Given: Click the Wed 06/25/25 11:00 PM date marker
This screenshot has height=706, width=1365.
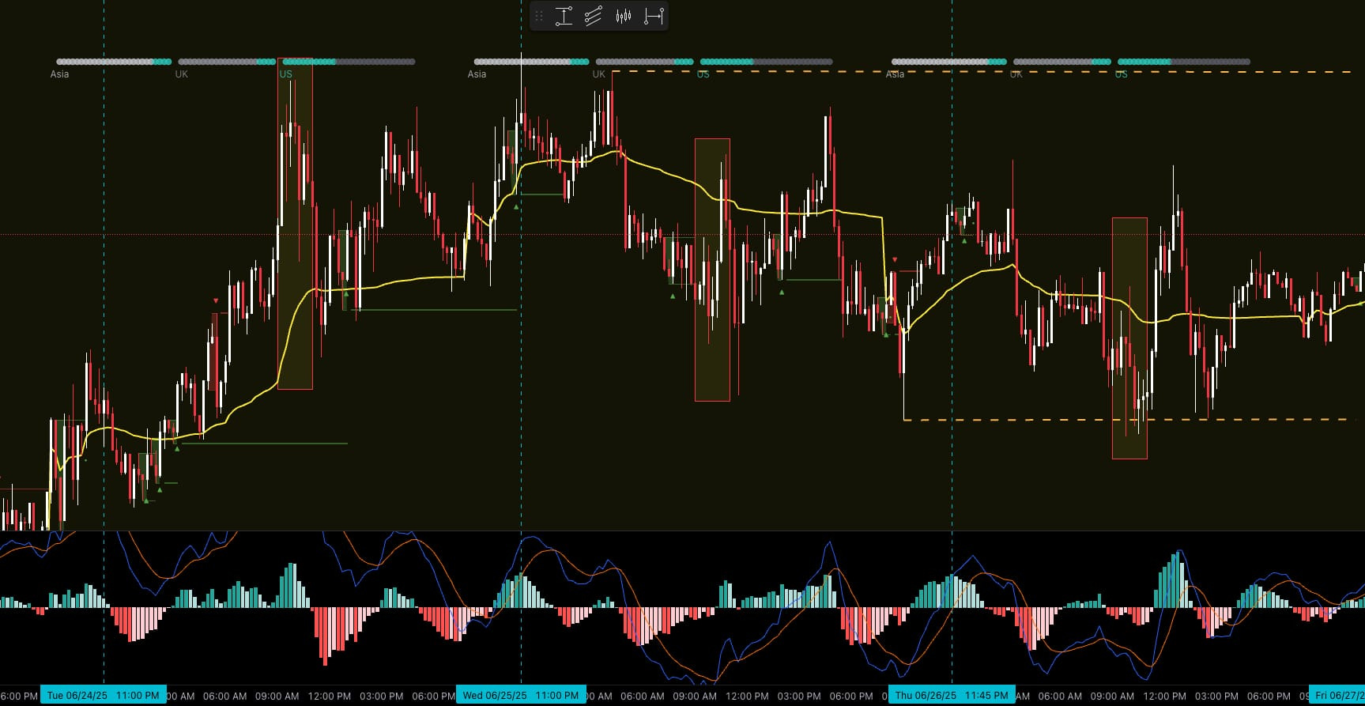Looking at the screenshot, I should [x=521, y=696].
